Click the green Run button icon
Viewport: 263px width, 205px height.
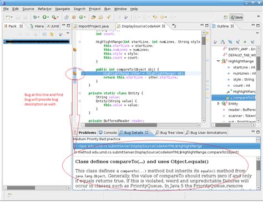[44, 17]
